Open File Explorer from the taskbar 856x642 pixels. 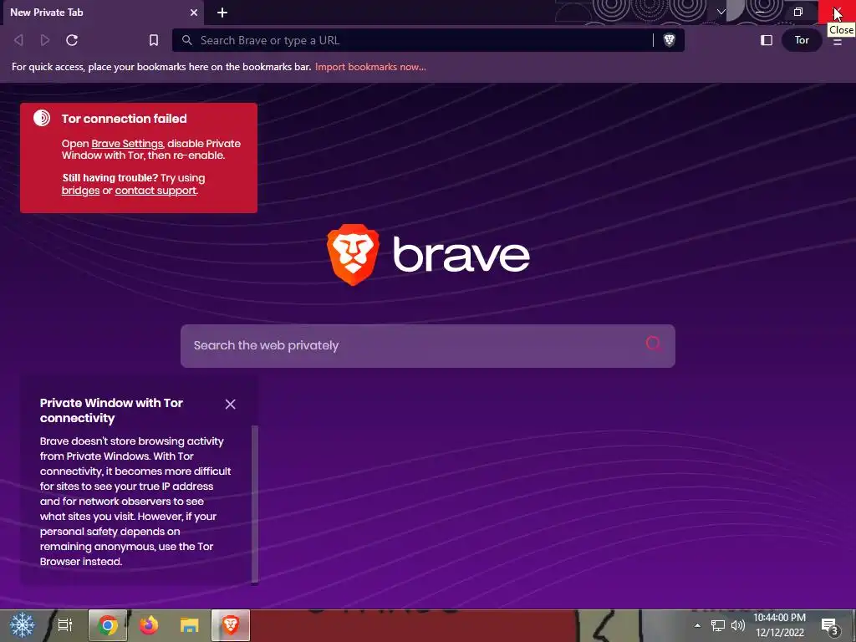tap(190, 625)
